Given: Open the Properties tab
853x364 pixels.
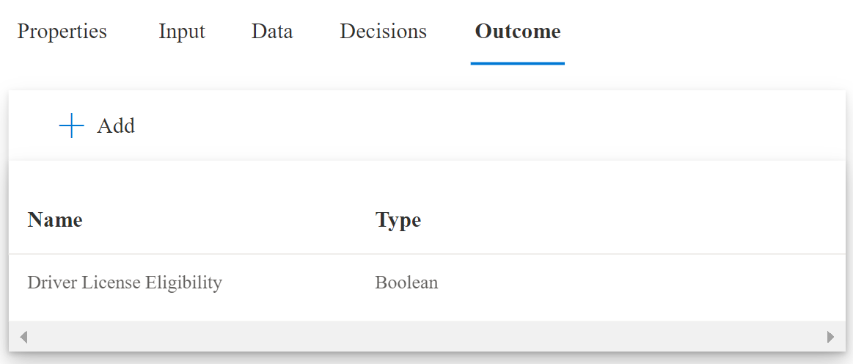Looking at the screenshot, I should [62, 32].
